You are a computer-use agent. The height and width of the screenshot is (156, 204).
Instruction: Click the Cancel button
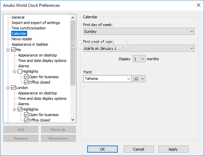point(139,149)
